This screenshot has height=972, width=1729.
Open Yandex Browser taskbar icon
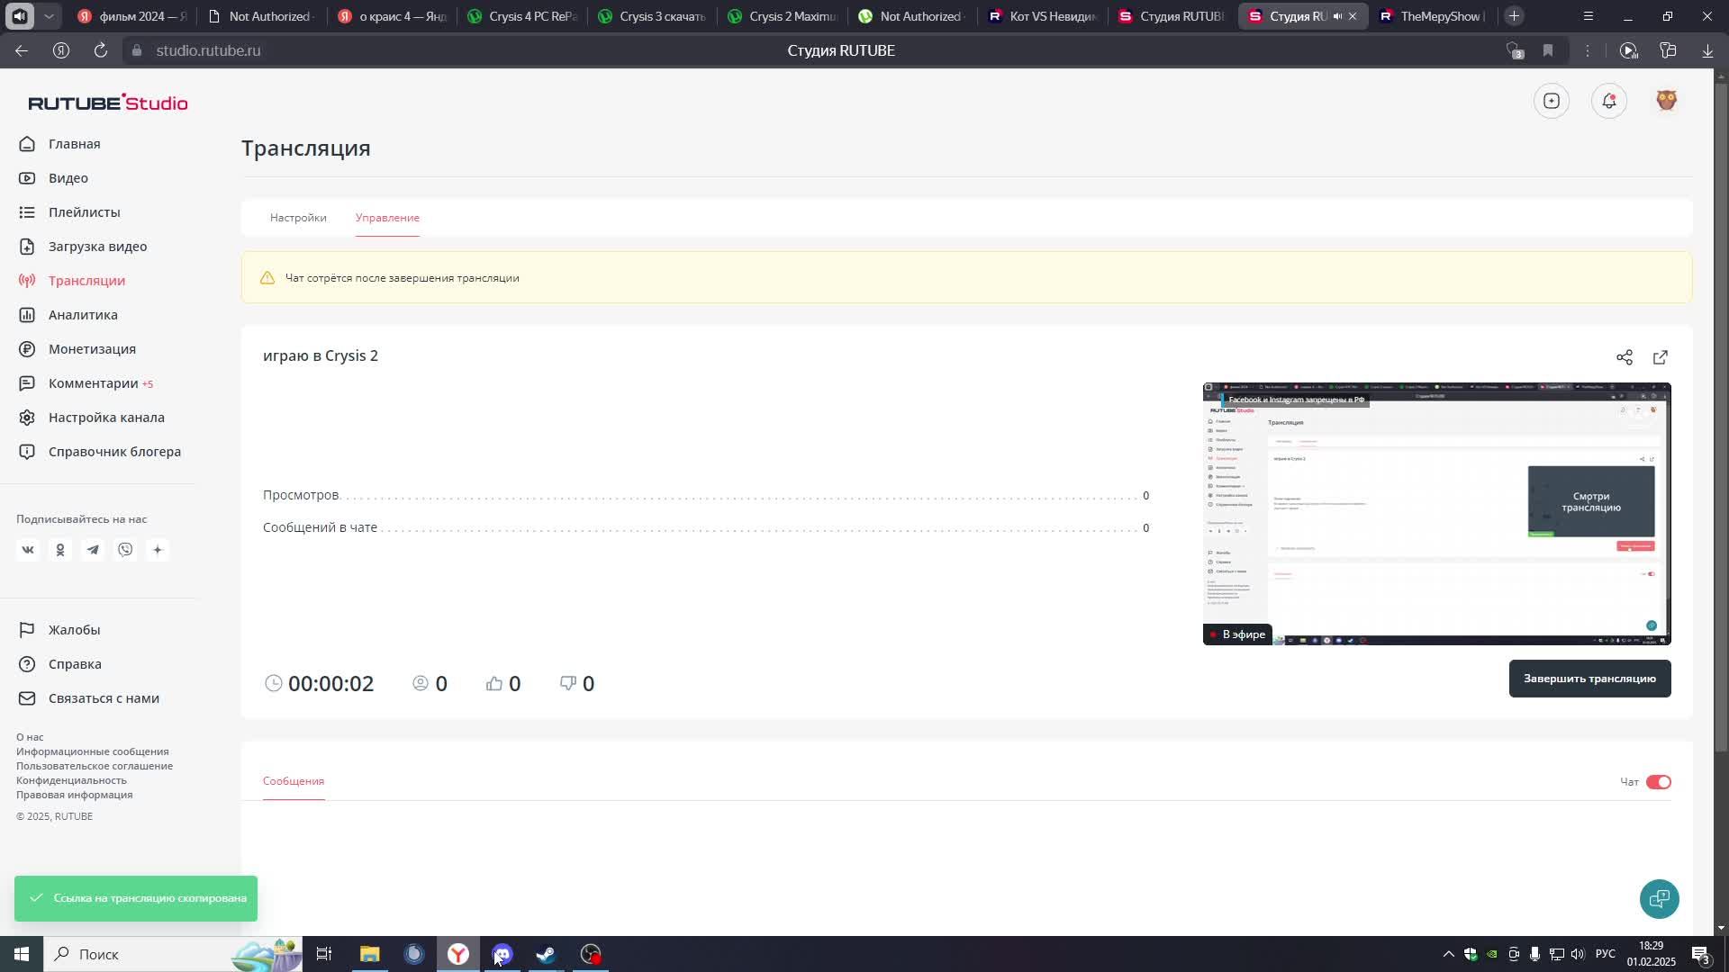click(x=458, y=954)
